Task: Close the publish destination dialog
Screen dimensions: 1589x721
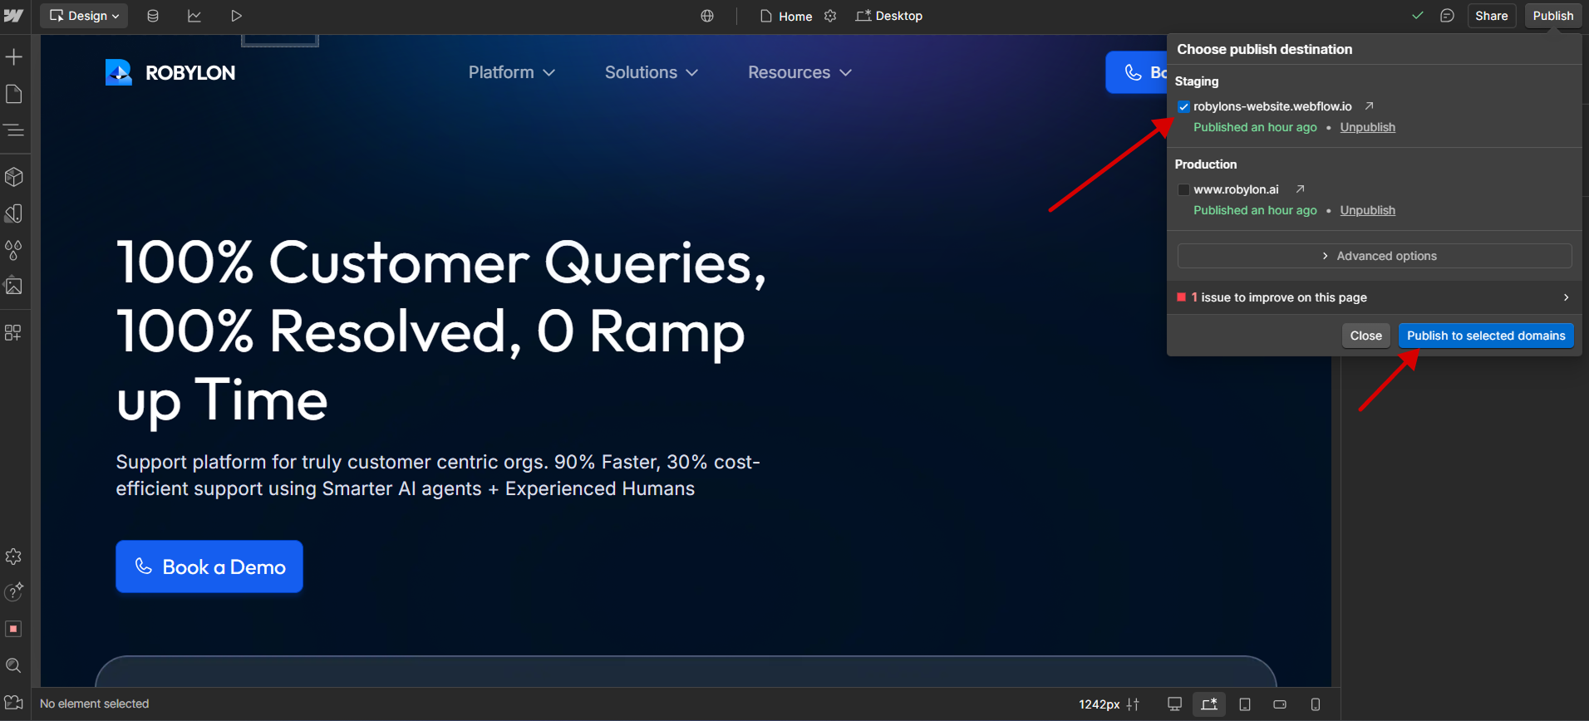Action: 1365,336
